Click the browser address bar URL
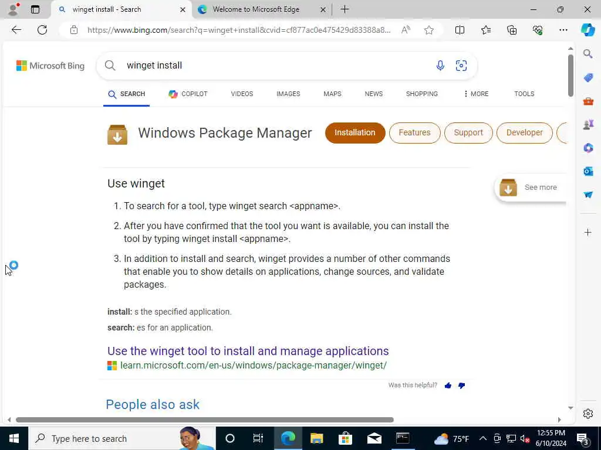This screenshot has height=450, width=601. tap(239, 30)
